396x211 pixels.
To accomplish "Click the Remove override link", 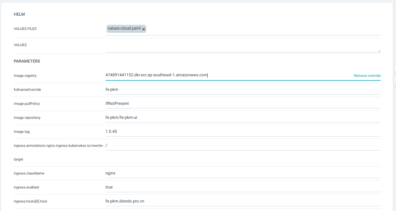I will coord(367,76).
